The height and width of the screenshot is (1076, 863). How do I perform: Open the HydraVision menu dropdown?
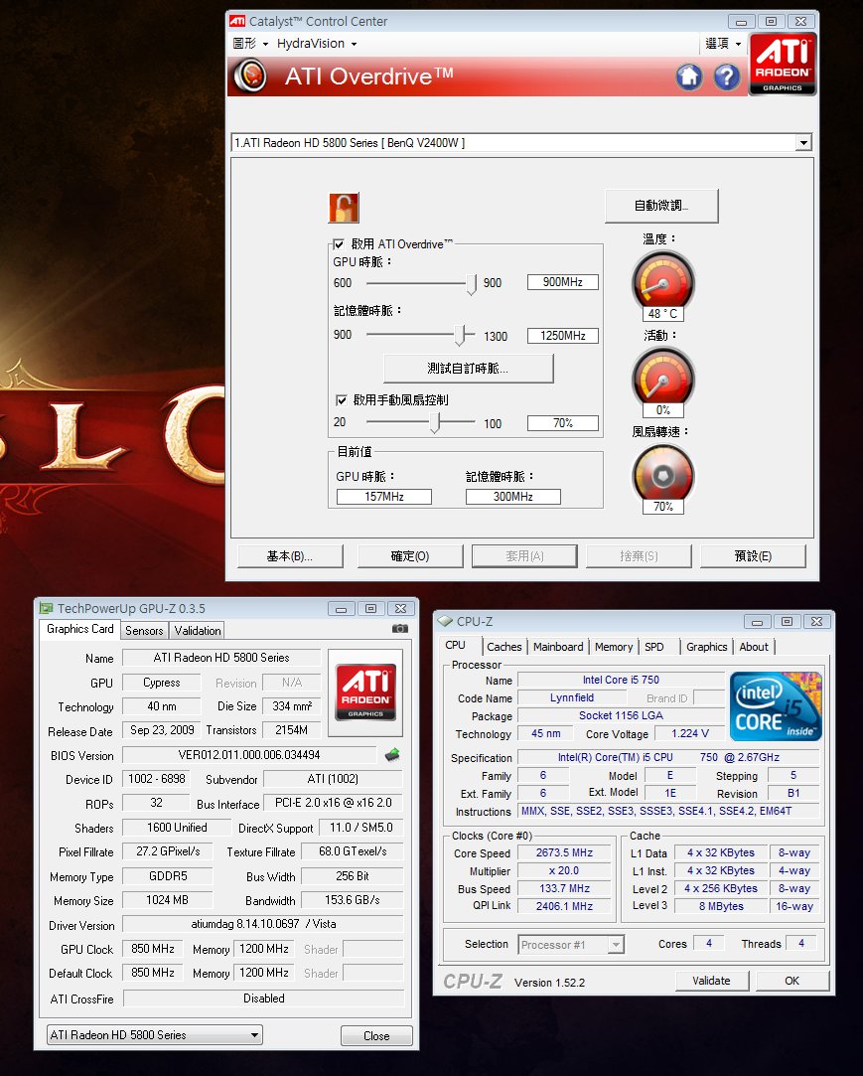coord(317,44)
